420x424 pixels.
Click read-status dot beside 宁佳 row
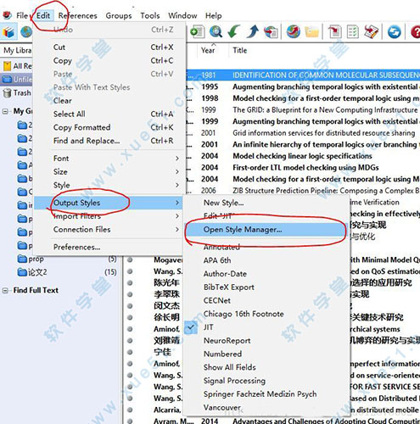[130, 352]
